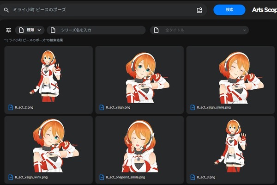Click the file icon beside R_act_vsign_smile.png
Screen dimensions: 277x185
tap(193, 107)
